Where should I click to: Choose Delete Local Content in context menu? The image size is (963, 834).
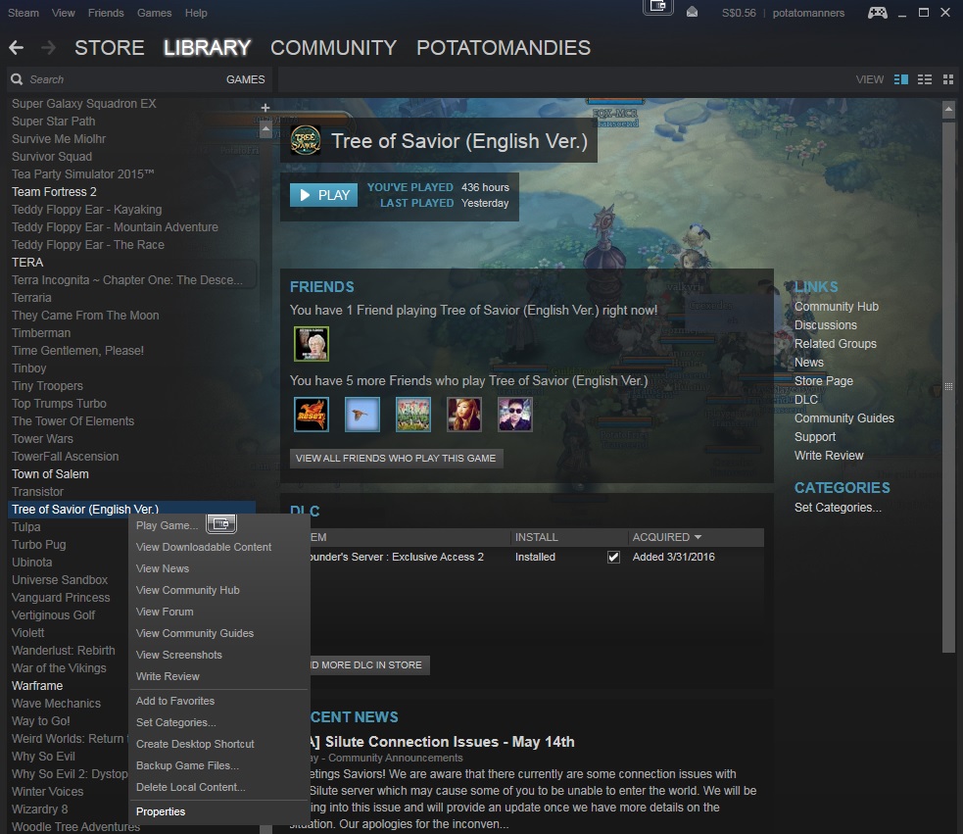[x=190, y=787]
